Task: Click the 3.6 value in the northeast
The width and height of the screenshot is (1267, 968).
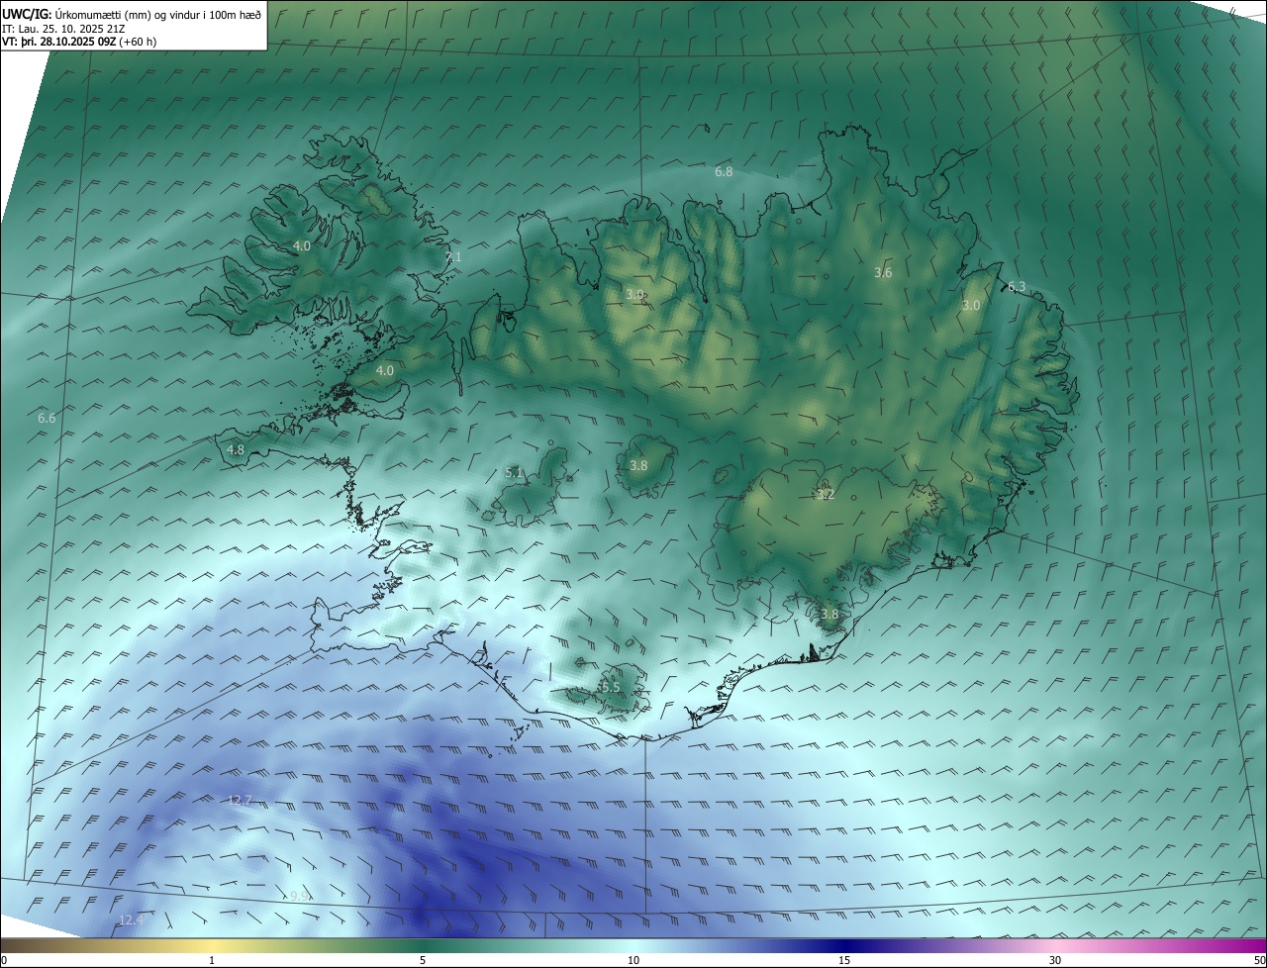Action: tap(884, 273)
